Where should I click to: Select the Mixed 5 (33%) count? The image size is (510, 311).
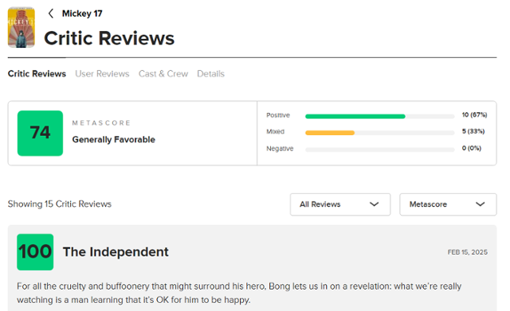(473, 131)
